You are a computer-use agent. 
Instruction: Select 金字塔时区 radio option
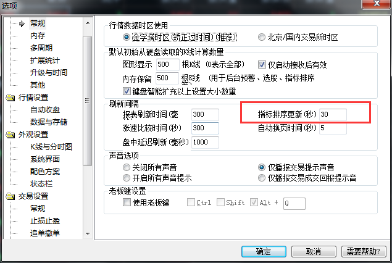(127, 37)
